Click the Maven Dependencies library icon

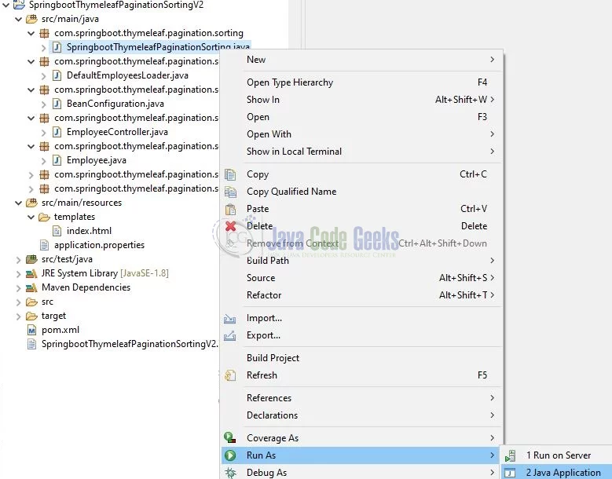[31, 288]
